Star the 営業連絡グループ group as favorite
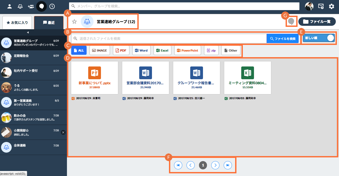This screenshot has height=176, width=339. [x=74, y=22]
